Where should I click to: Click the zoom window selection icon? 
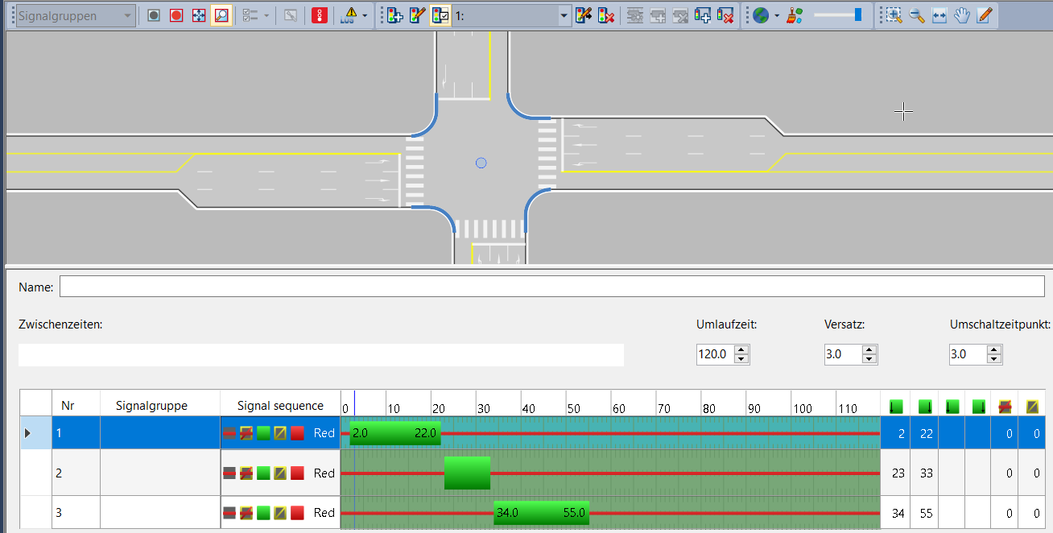pyautogui.click(x=894, y=15)
